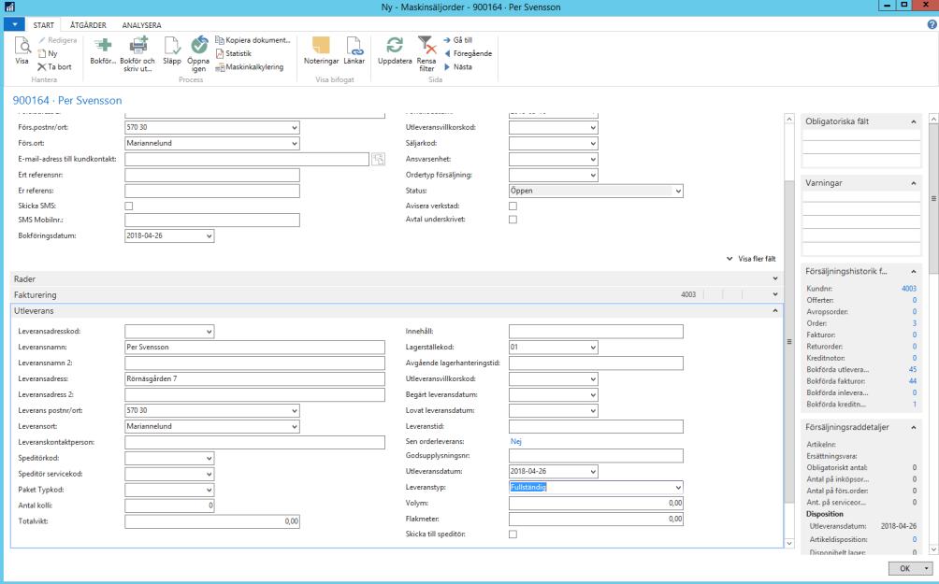Click the Sen orderleverans Nej value
Viewport: 939px width, 584px height.
point(515,442)
